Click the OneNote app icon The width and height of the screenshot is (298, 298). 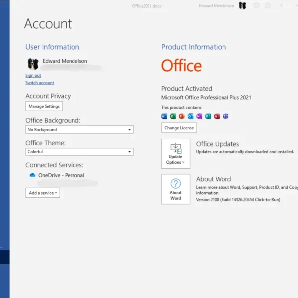199,116
